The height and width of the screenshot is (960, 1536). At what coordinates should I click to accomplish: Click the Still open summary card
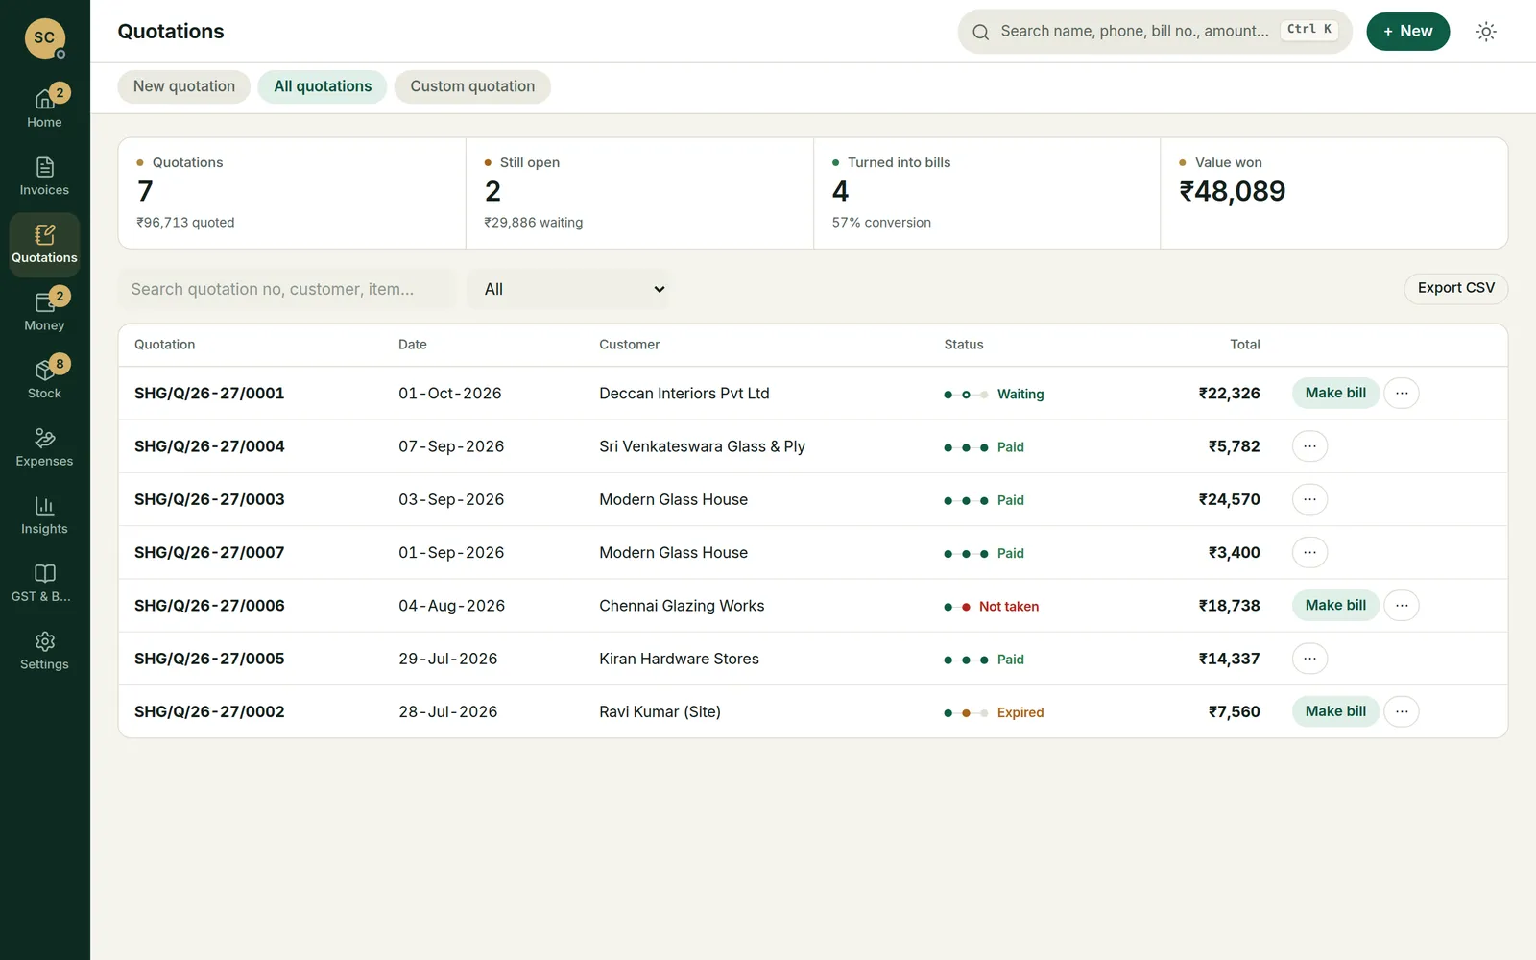[x=639, y=193]
